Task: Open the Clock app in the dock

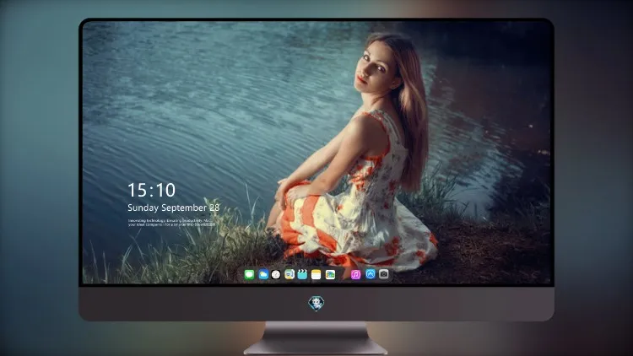Action: point(276,275)
